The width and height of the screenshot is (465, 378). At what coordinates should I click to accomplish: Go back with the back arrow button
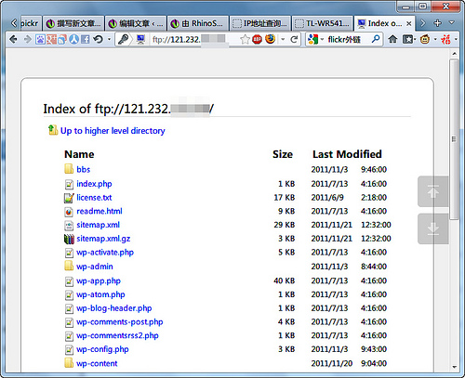coord(13,39)
